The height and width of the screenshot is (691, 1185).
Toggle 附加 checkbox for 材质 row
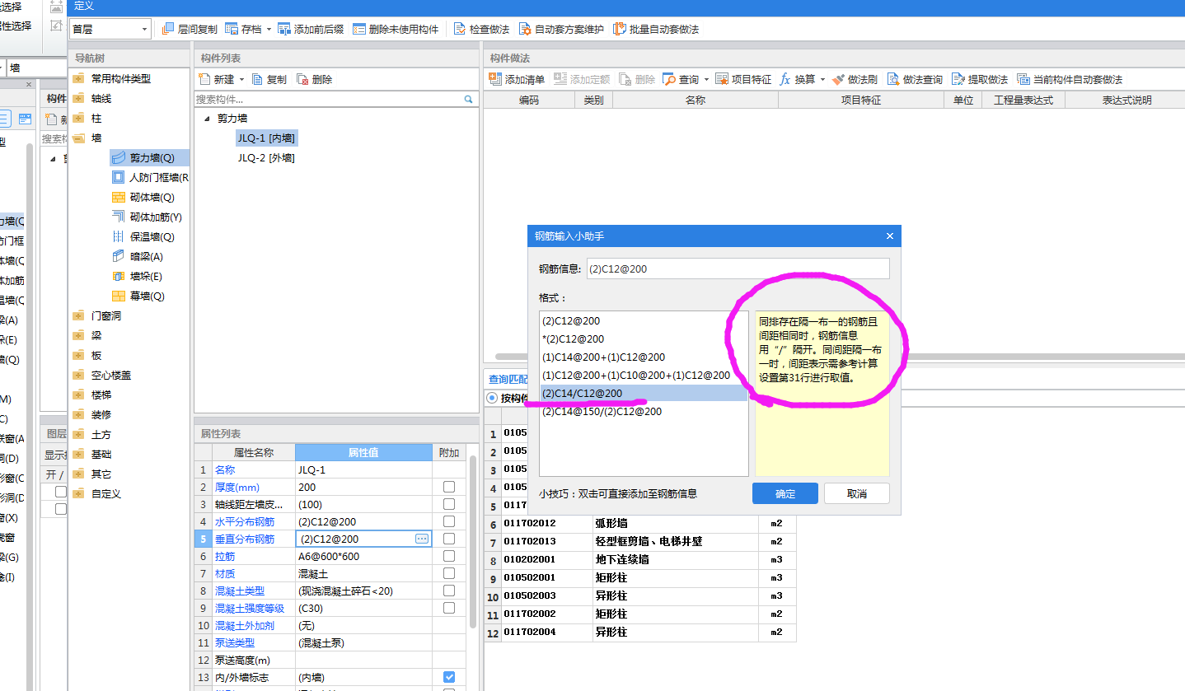coord(449,573)
